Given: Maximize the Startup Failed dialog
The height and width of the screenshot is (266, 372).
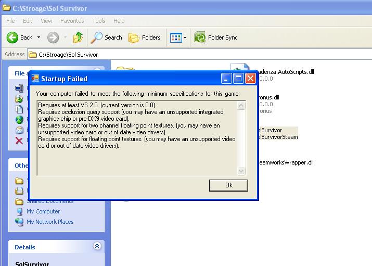Looking at the screenshot, I should (x=238, y=78).
